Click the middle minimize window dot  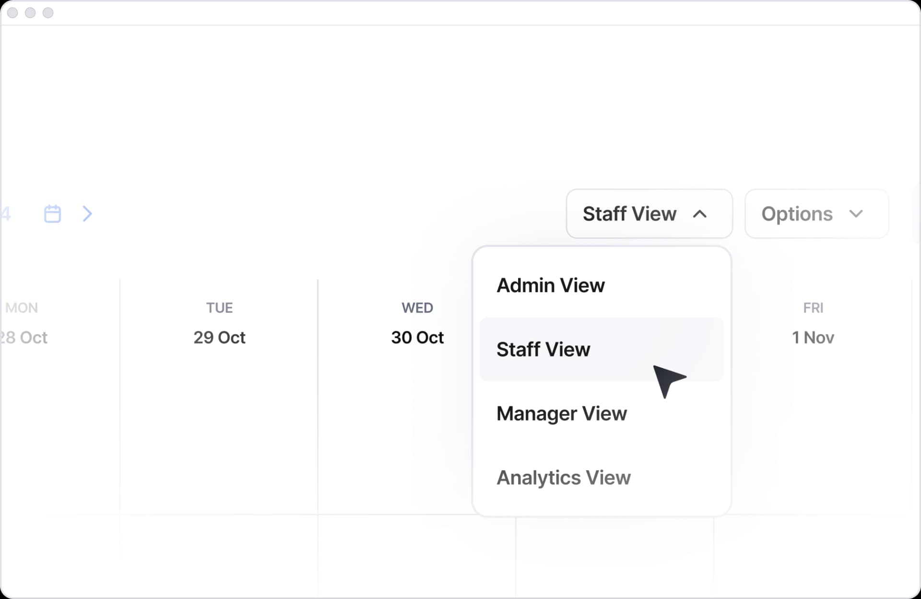[30, 13]
